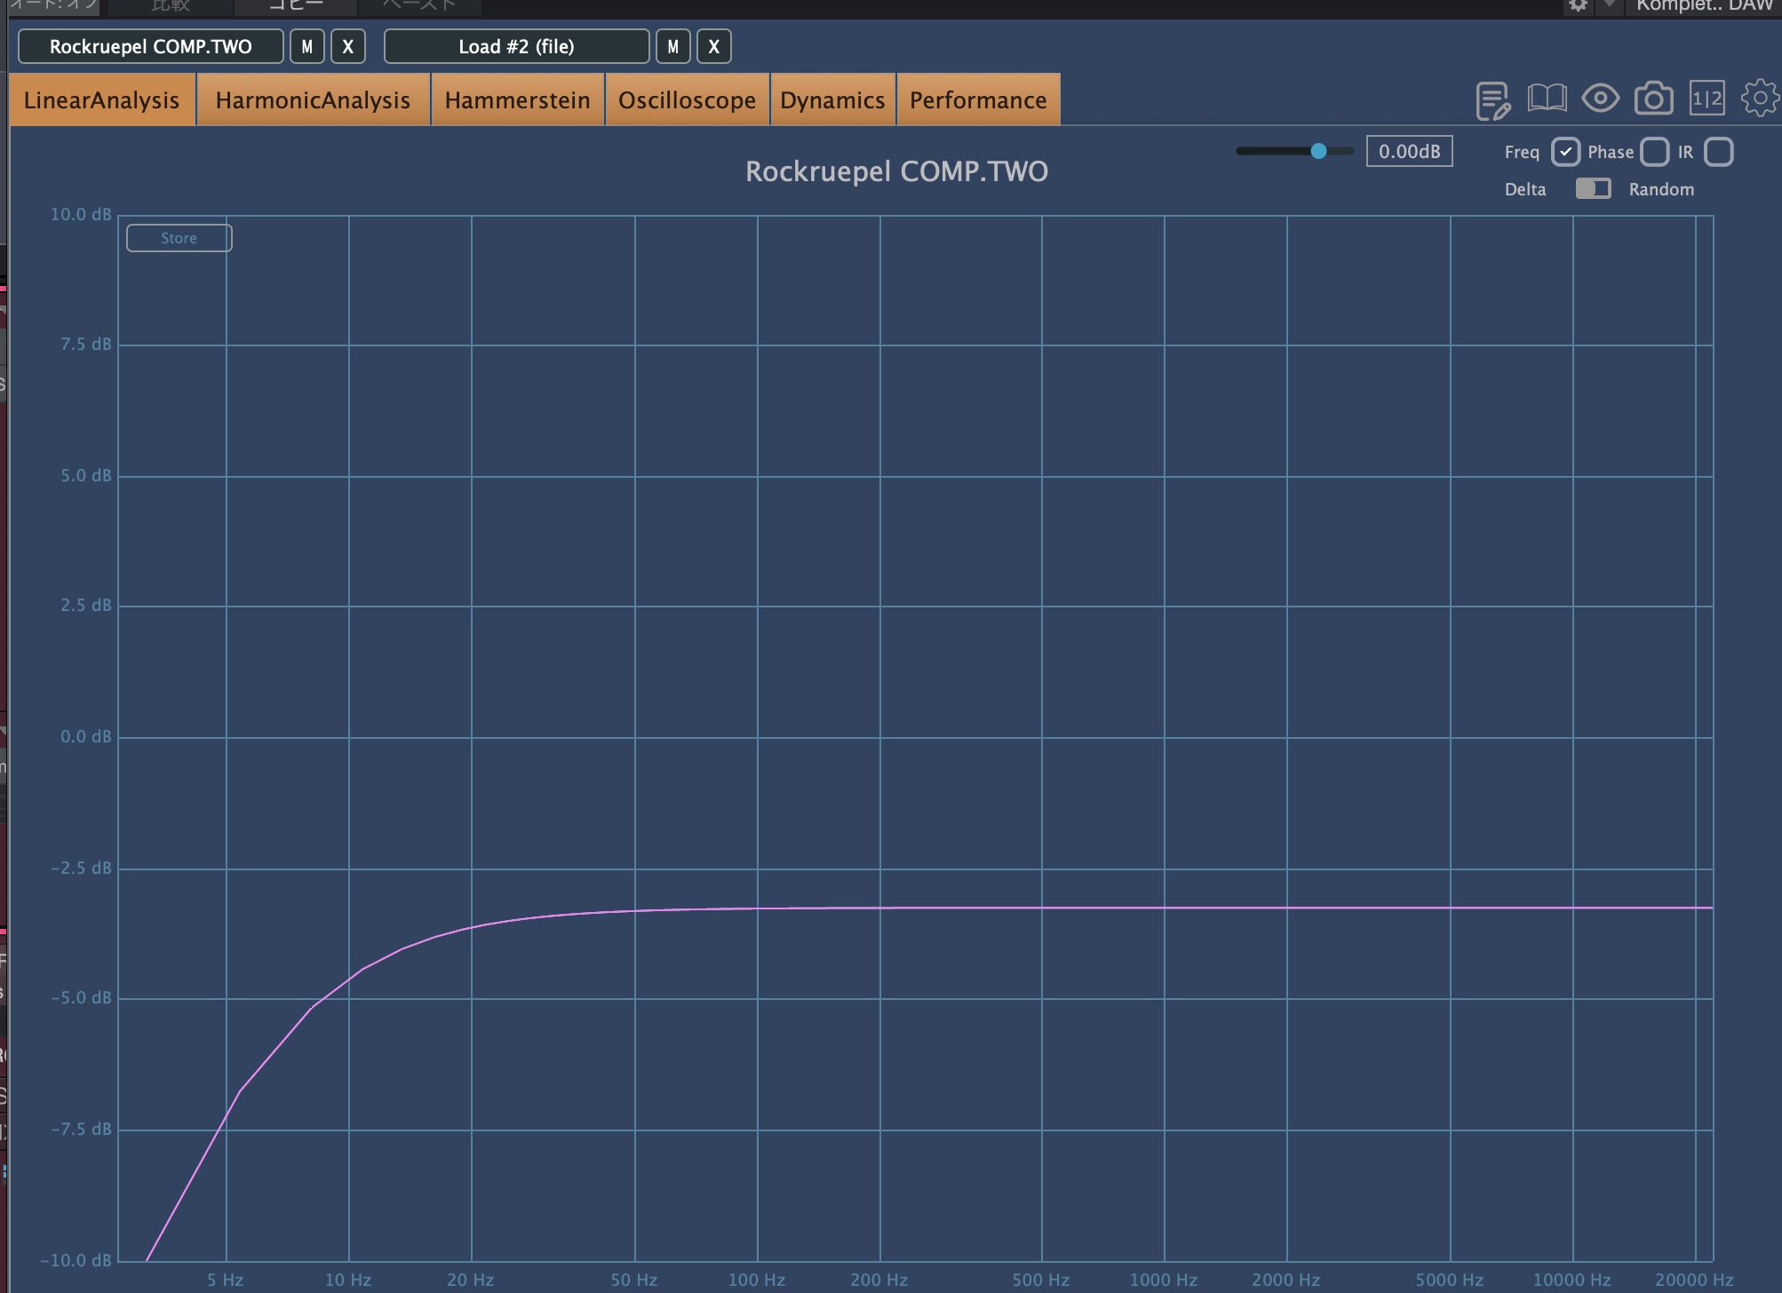Click the eye visibility icon
Viewport: 1782px width, 1293px height.
coord(1600,99)
